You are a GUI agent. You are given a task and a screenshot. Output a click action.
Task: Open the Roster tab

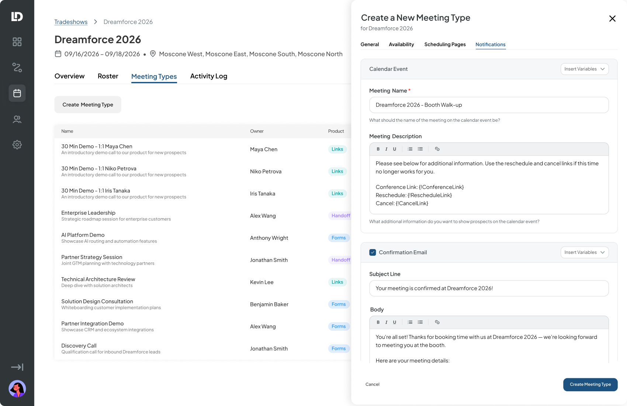click(108, 76)
